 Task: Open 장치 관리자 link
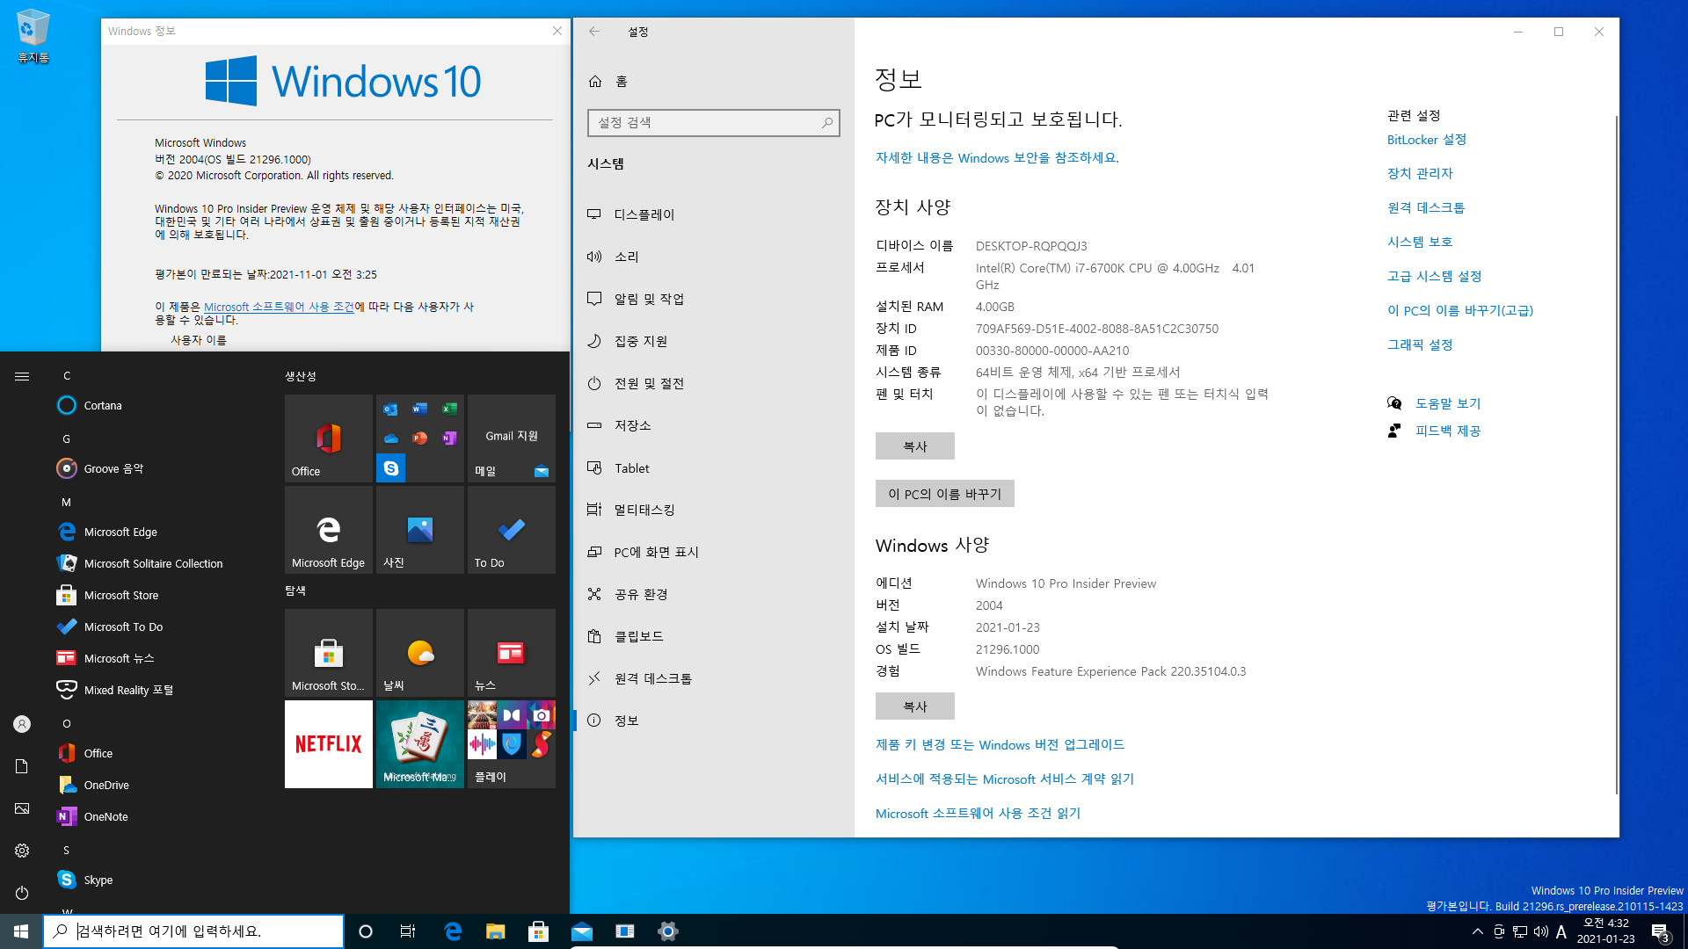coord(1420,174)
